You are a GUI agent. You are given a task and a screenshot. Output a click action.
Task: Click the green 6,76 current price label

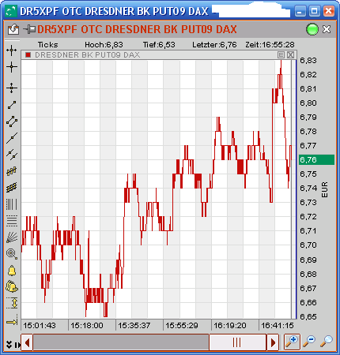click(x=316, y=159)
